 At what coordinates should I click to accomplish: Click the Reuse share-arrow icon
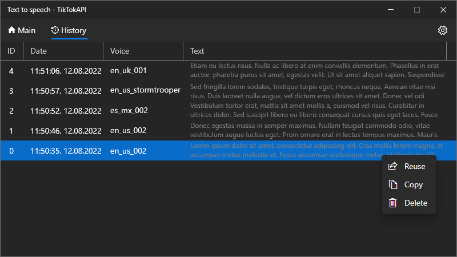coord(392,166)
